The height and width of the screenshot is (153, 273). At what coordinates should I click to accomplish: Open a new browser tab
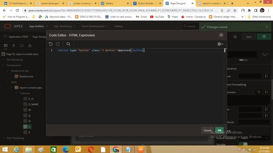[232, 3]
